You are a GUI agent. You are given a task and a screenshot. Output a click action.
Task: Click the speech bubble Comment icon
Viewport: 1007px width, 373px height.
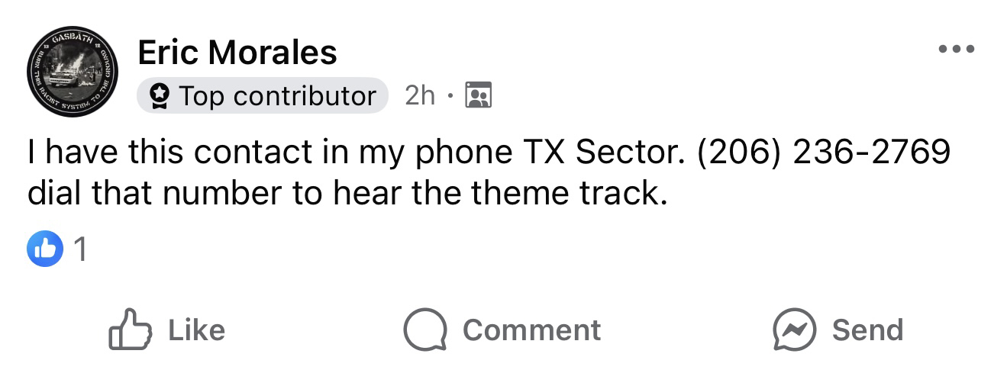point(424,330)
